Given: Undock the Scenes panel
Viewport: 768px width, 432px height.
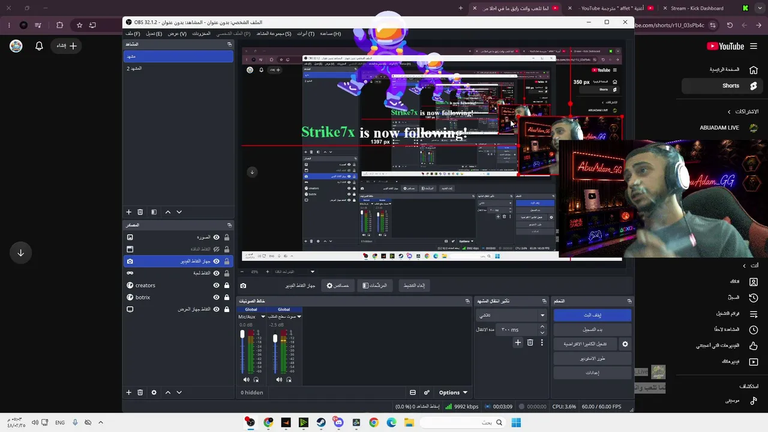Looking at the screenshot, I should coord(229,44).
